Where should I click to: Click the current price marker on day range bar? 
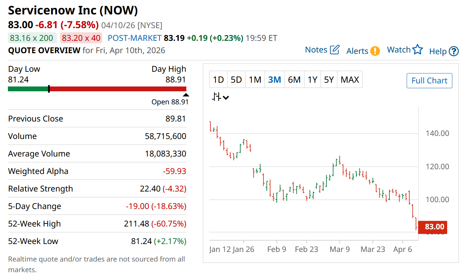[49, 89]
